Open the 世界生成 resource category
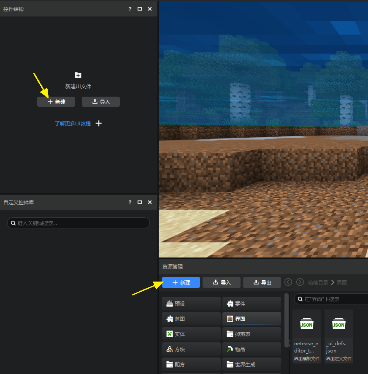This screenshot has height=374, width=368. click(x=252, y=364)
